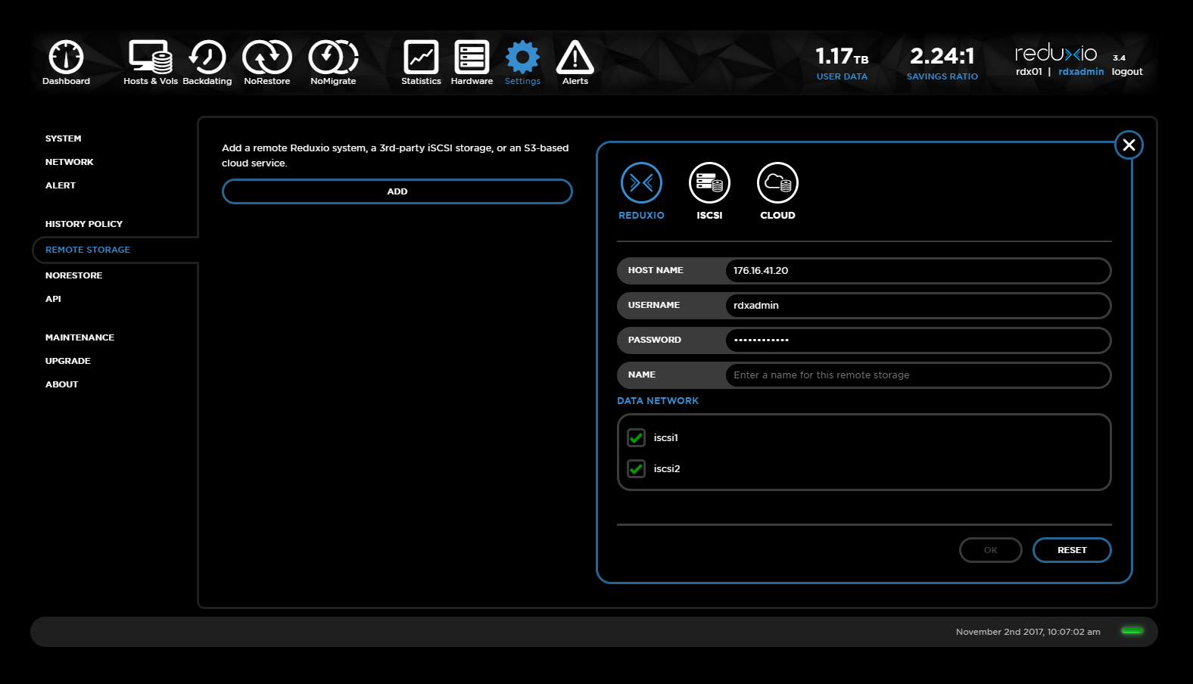Uncheck the iscsi2 data network

(637, 468)
